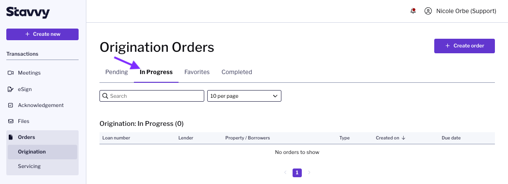Click the Files envelope icon
The image size is (508, 184).
11,121
